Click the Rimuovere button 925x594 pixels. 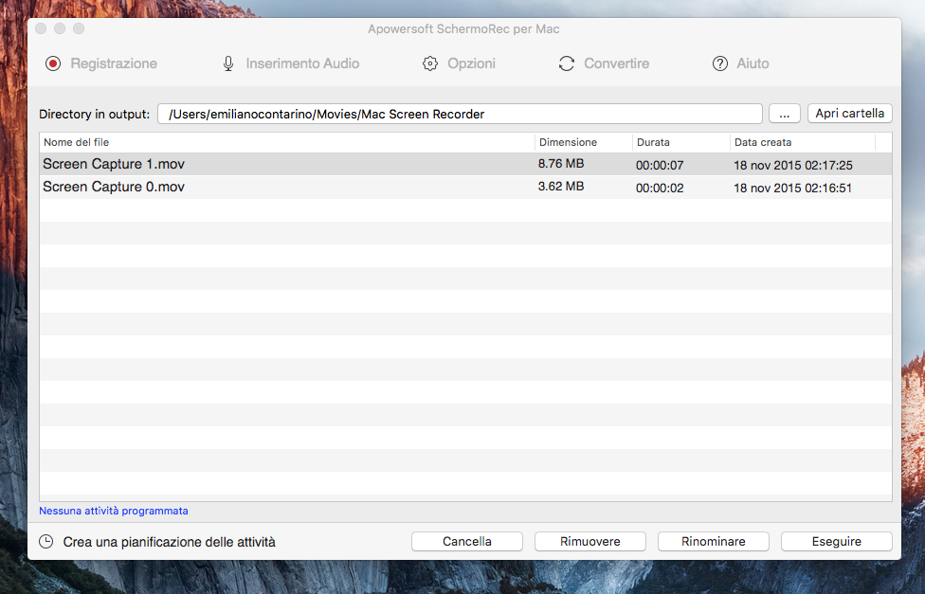[590, 542]
